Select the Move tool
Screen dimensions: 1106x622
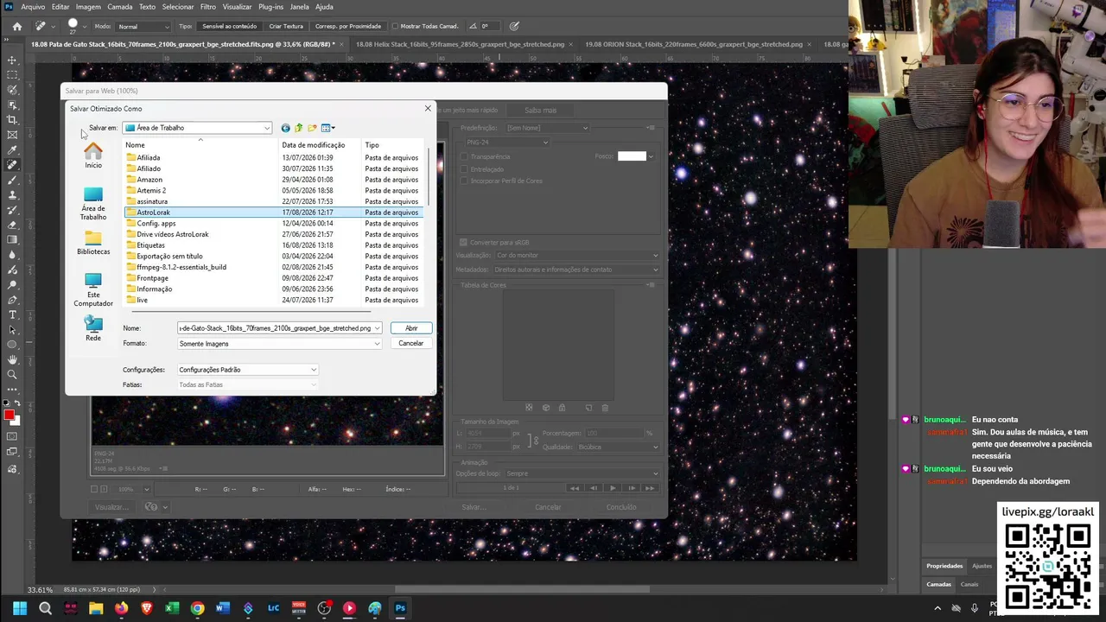(12, 60)
